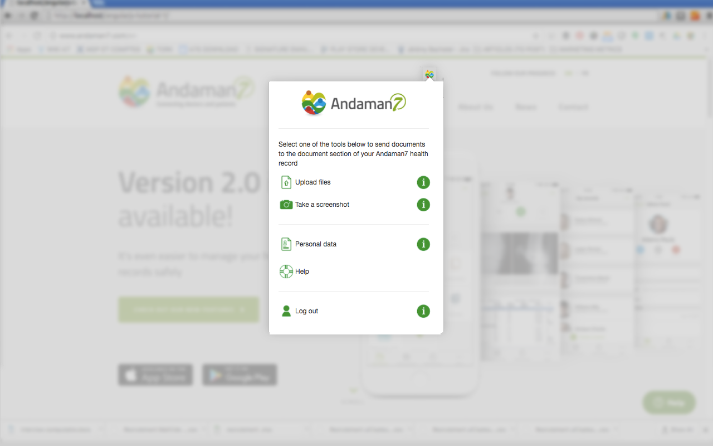Open the Help entry in popup
The image size is (713, 446).
pyautogui.click(x=302, y=272)
